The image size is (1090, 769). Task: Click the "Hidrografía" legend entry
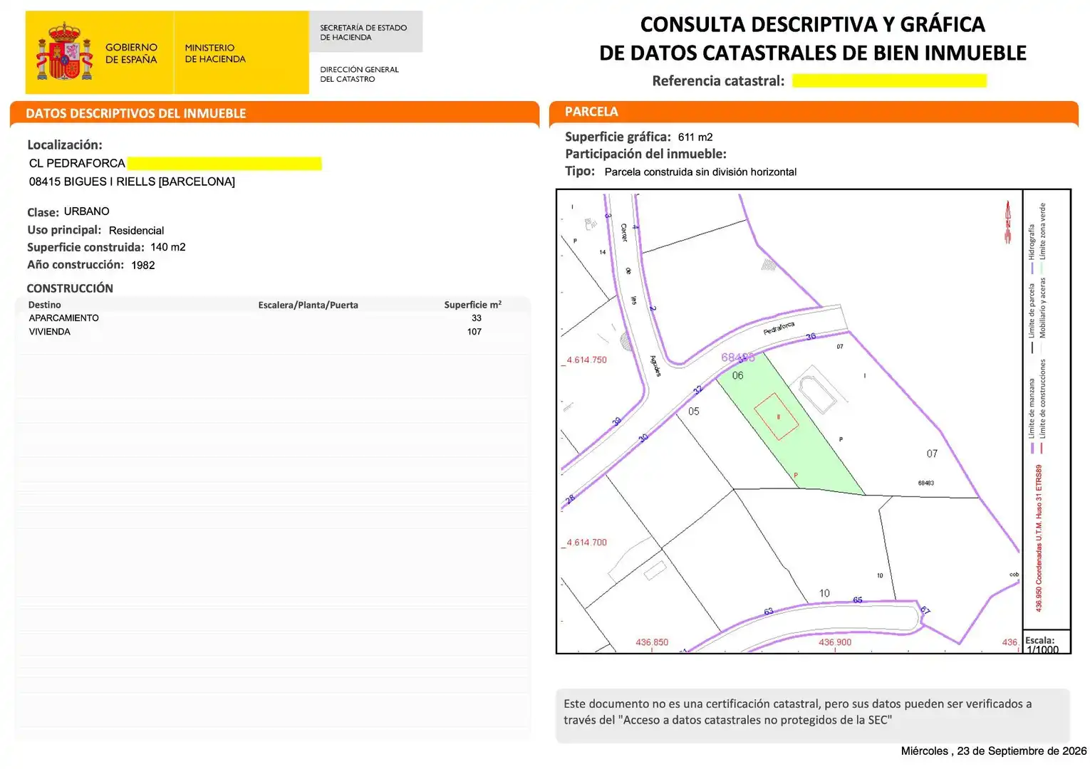1032,249
